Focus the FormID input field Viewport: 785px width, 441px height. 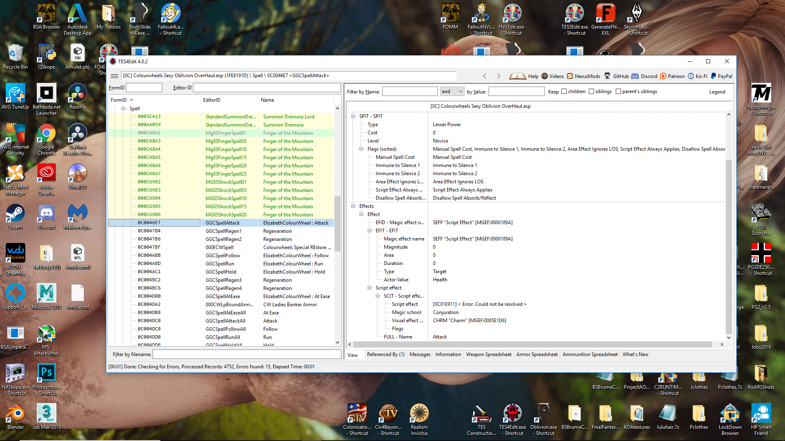144,88
